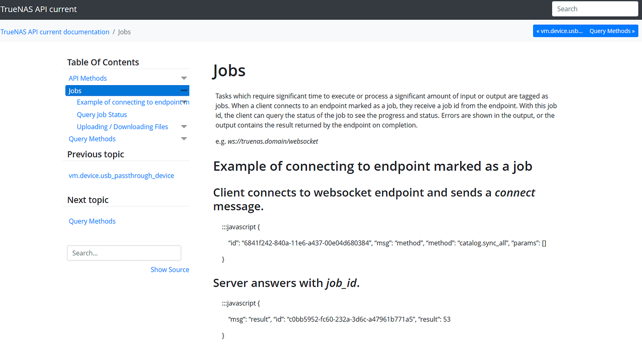Click the Show Source link
Viewport: 642px width, 347px height.
coord(170,269)
